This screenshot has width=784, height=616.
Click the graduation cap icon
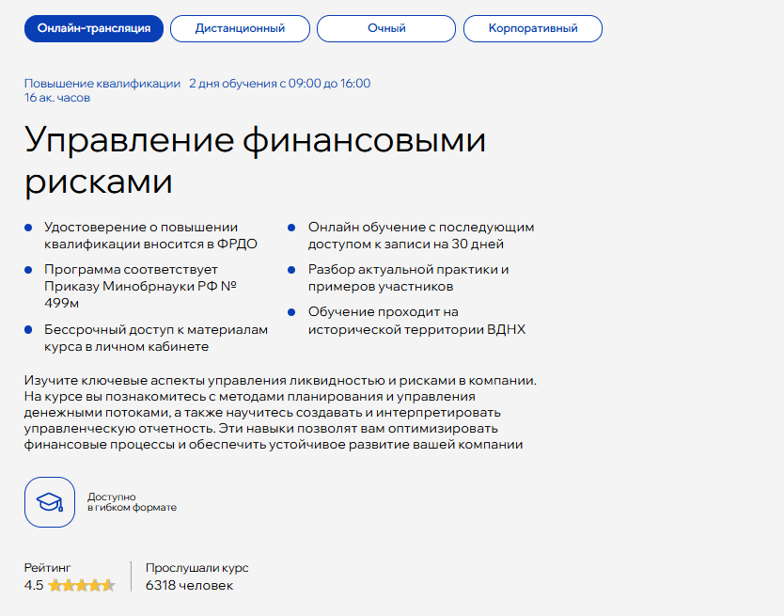(x=50, y=502)
